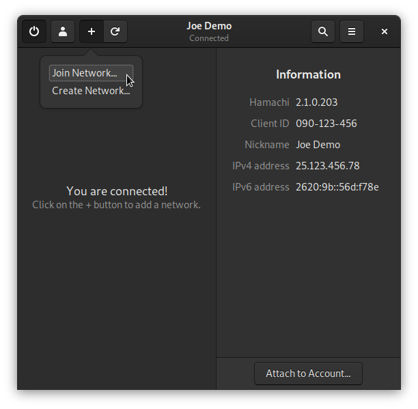Click the power button to disconnect Hamachi
The height and width of the screenshot is (409, 418).
click(34, 31)
